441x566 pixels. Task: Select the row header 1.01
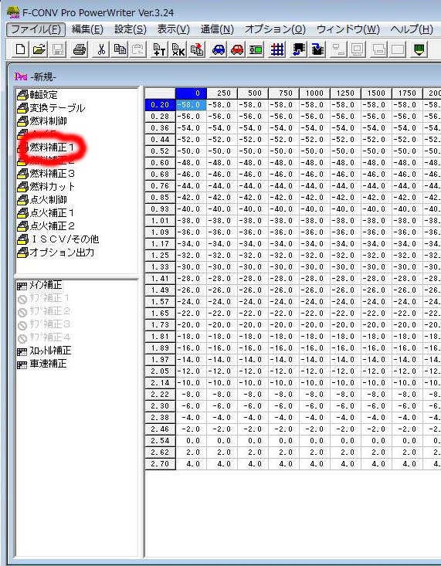point(160,221)
